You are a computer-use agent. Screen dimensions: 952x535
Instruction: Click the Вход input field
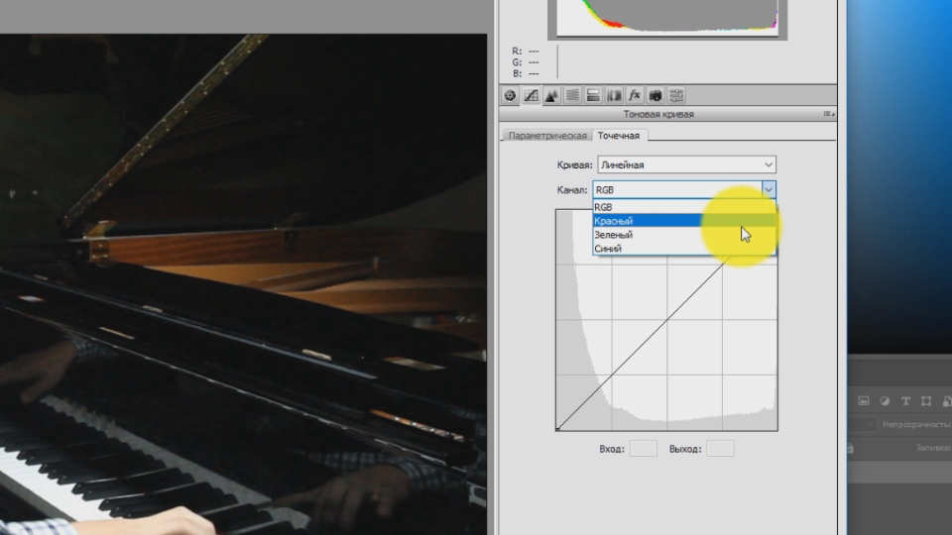(643, 449)
